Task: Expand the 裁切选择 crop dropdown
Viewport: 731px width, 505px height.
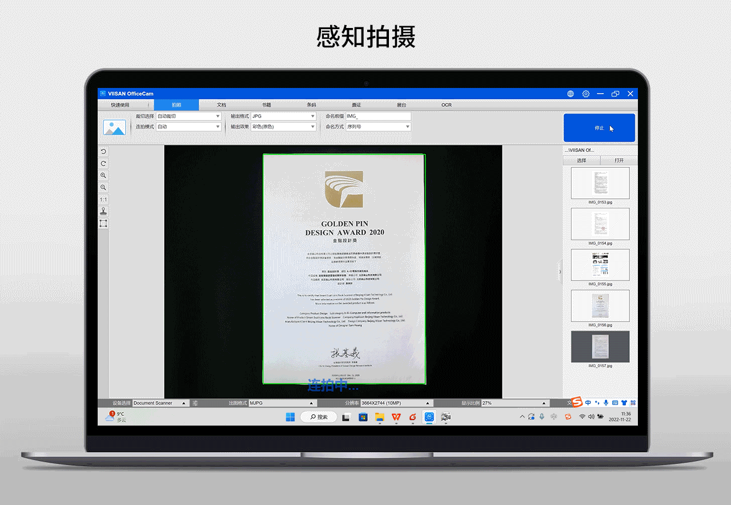Action: 188,116
